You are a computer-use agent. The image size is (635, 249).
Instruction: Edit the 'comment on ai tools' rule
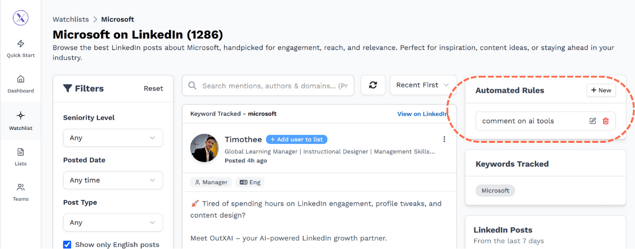tap(592, 121)
